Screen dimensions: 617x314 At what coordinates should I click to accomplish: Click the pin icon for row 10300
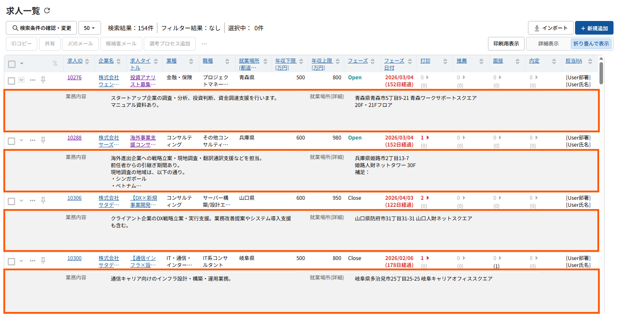(x=43, y=260)
